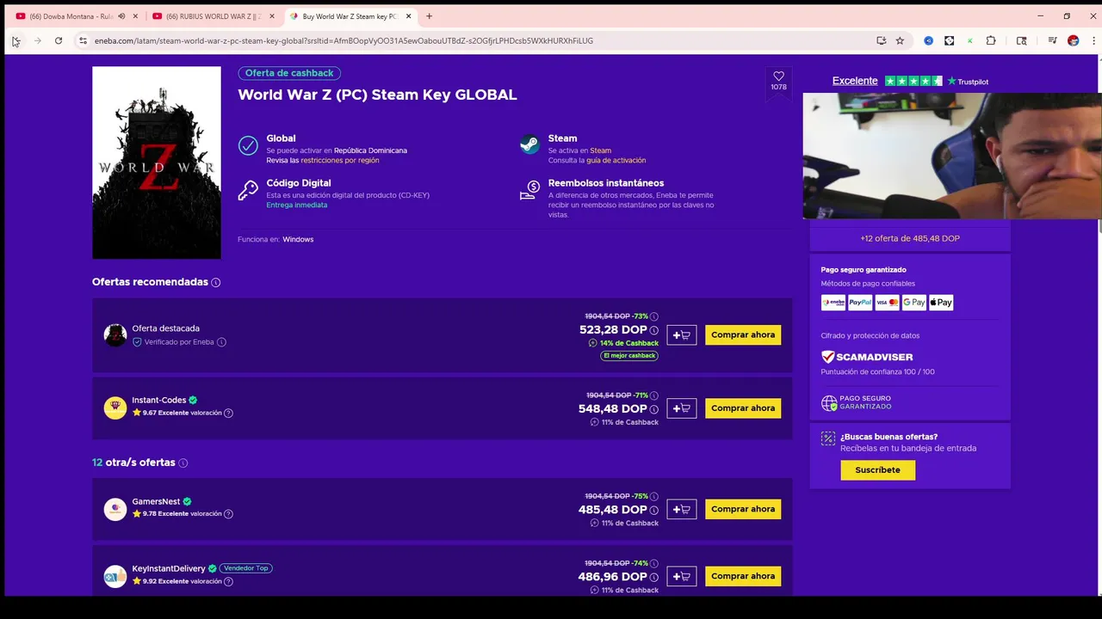Open the Chrome three-dot menu

pyautogui.click(x=1092, y=40)
